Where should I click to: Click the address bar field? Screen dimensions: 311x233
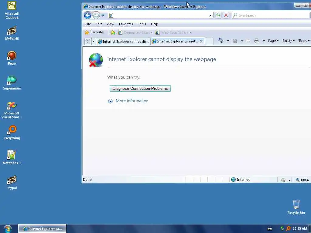click(160, 15)
